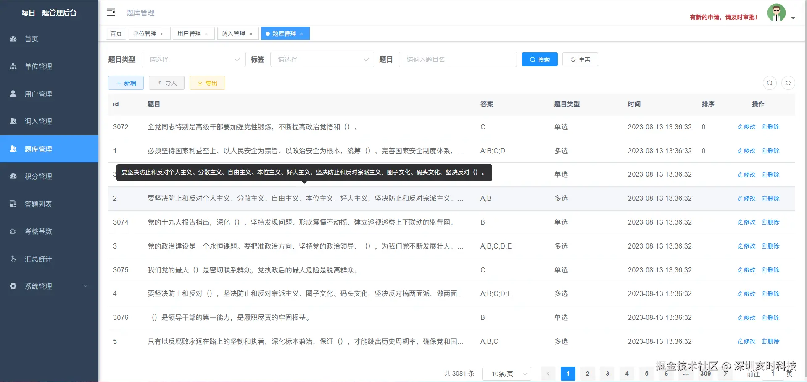Select the 题库管理 tab
Screen dimensions: 807x382
[284, 34]
